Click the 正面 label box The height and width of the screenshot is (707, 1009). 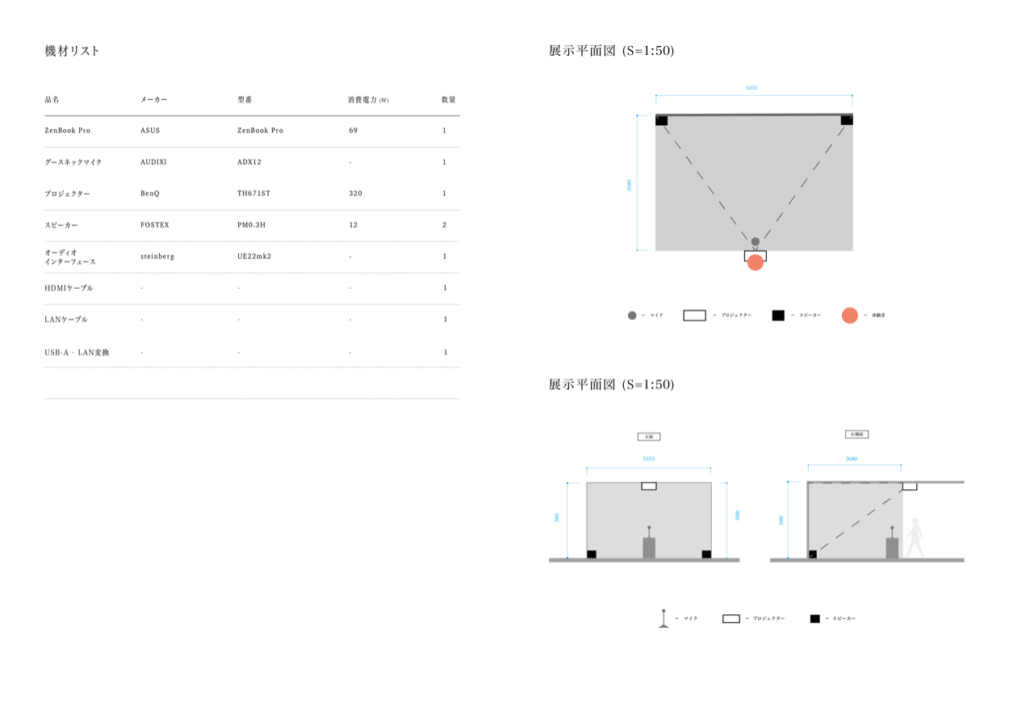(x=648, y=437)
